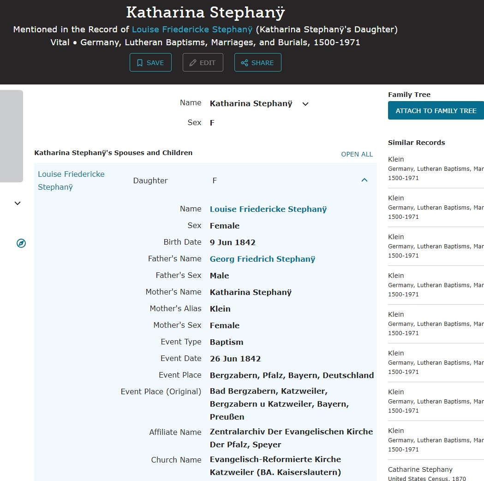Expand the left sidebar down chevron
Viewport: 484px width, 481px height.
[x=18, y=203]
